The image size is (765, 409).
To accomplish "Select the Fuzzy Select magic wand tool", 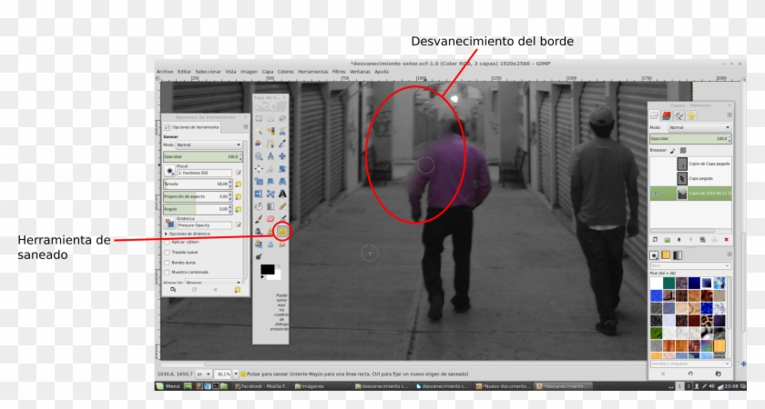I will click(x=259, y=131).
